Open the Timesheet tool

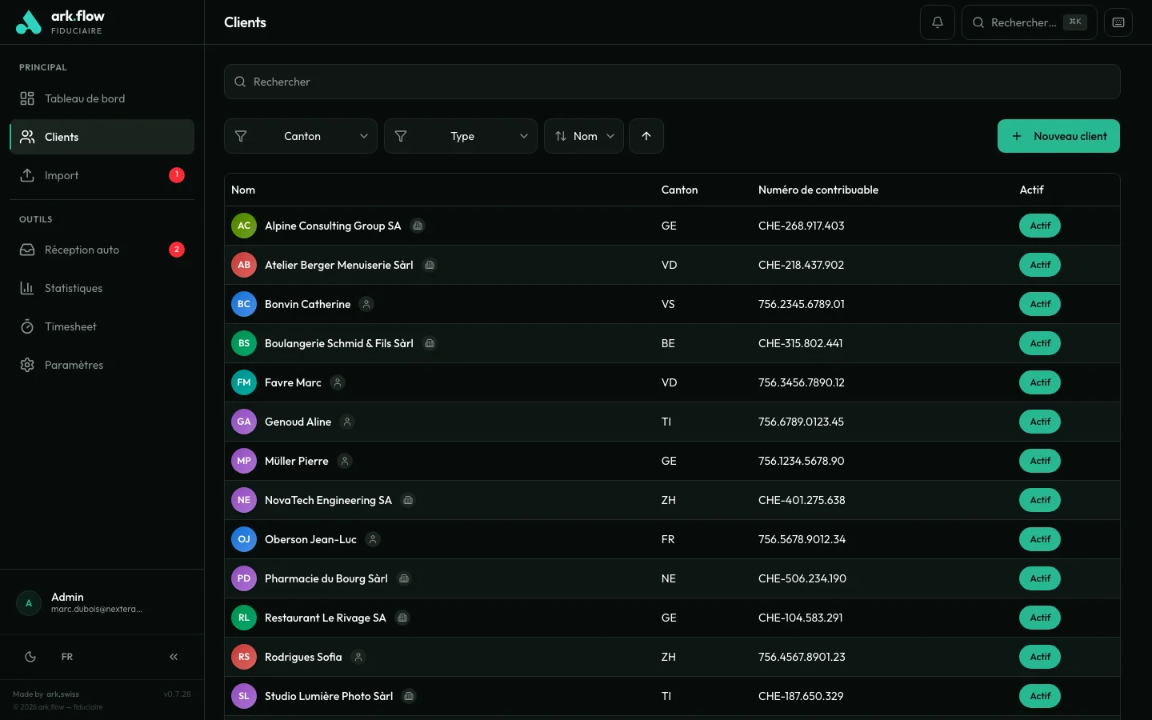point(102,326)
